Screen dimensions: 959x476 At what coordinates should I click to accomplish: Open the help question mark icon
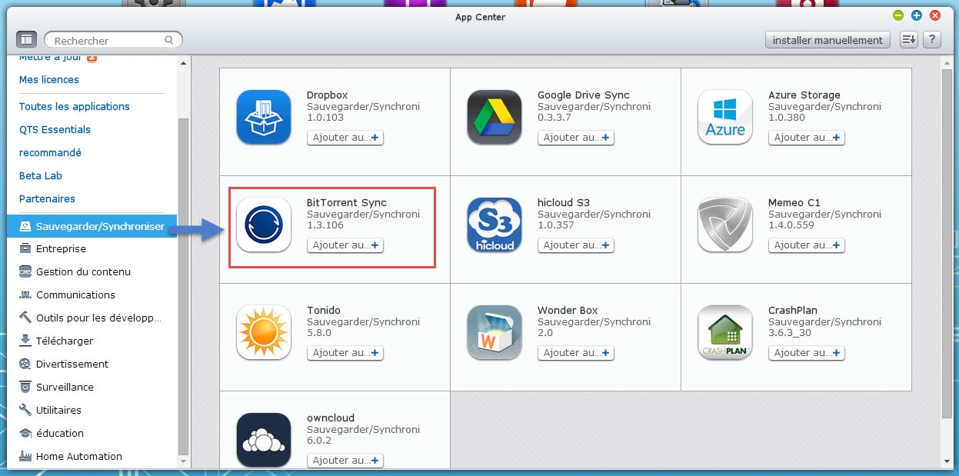pyautogui.click(x=931, y=40)
